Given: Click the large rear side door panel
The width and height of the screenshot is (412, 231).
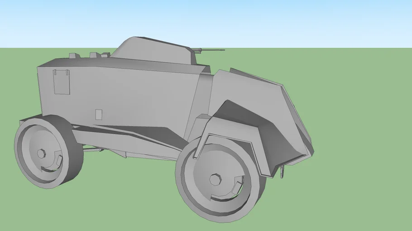Looking at the screenshot, I should pos(62,82).
